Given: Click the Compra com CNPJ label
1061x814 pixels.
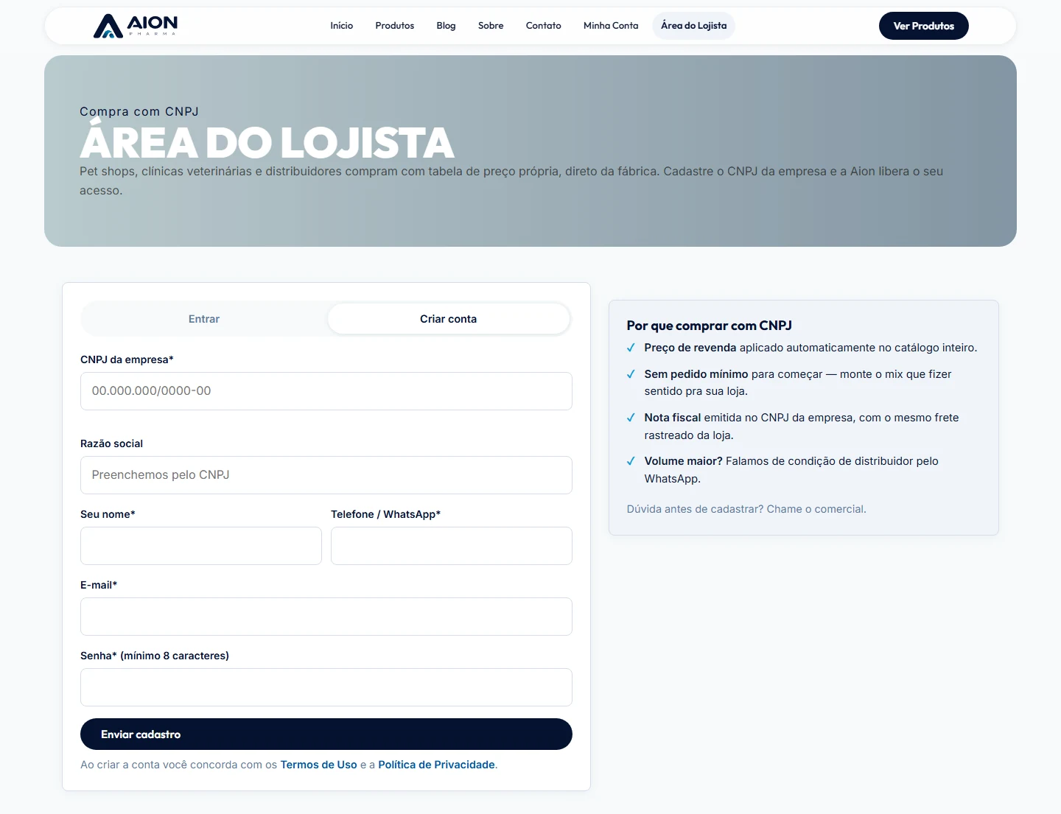Looking at the screenshot, I should pos(139,111).
